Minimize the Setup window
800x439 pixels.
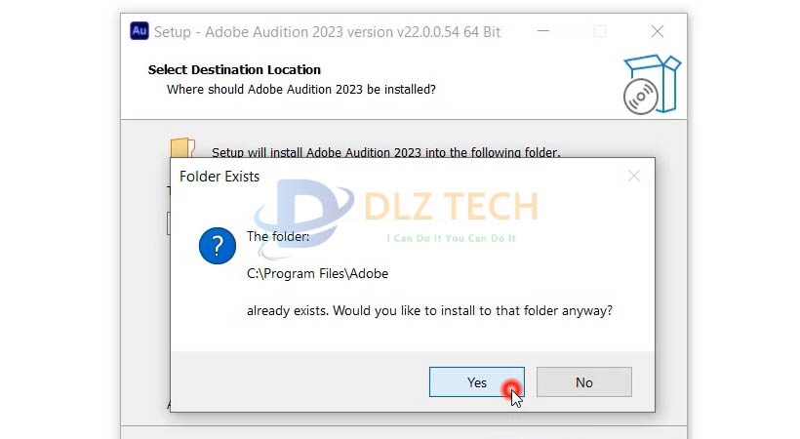tap(543, 31)
